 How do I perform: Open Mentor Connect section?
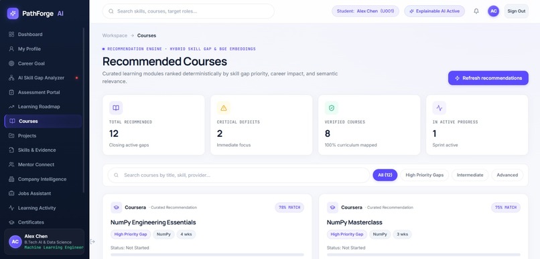[43, 165]
